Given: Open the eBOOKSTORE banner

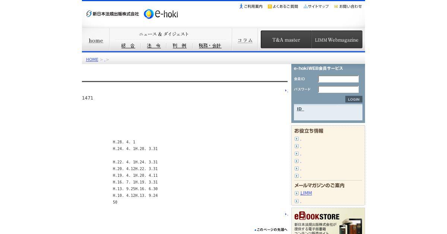Looking at the screenshot, I should click(x=328, y=221).
